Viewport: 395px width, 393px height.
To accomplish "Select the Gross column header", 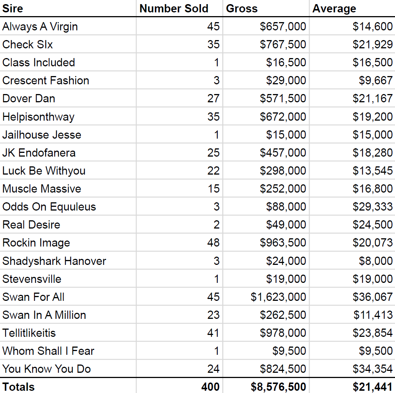I will coord(266,8).
